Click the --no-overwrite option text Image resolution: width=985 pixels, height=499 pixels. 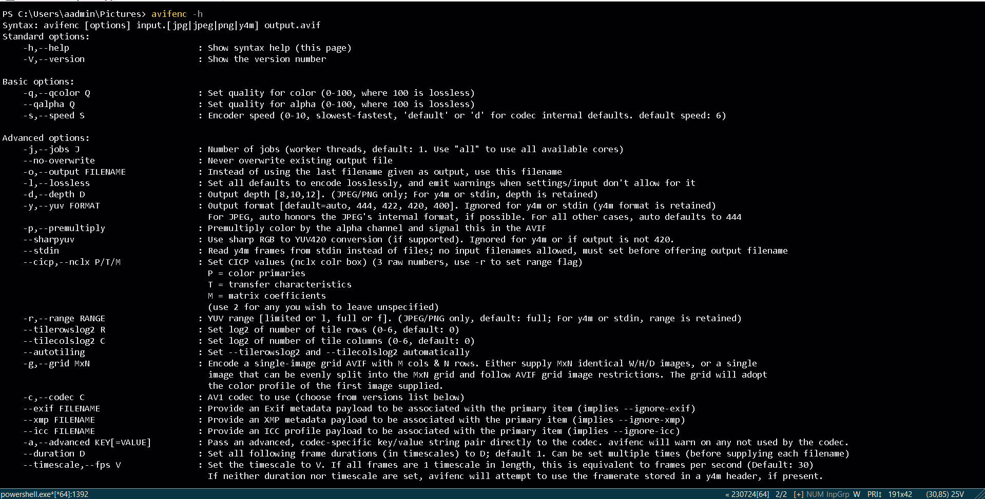59,160
